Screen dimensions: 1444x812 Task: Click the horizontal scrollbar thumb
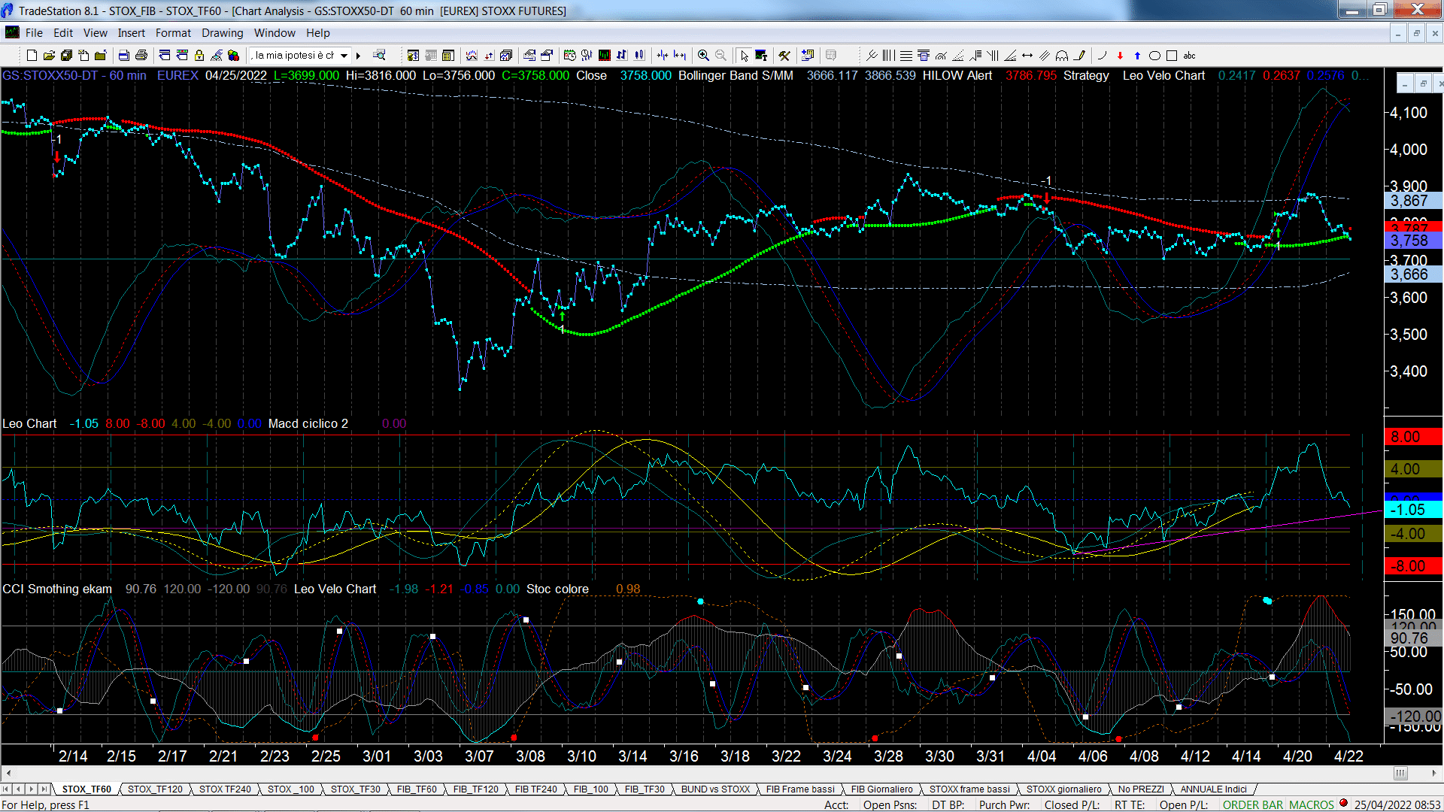click(x=1400, y=773)
